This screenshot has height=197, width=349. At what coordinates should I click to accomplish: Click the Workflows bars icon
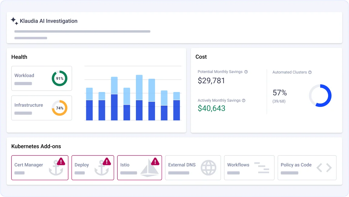coord(262,168)
